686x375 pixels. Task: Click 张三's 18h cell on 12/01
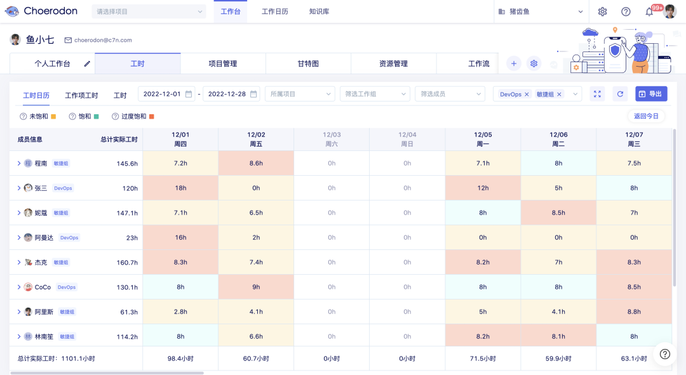click(x=180, y=188)
